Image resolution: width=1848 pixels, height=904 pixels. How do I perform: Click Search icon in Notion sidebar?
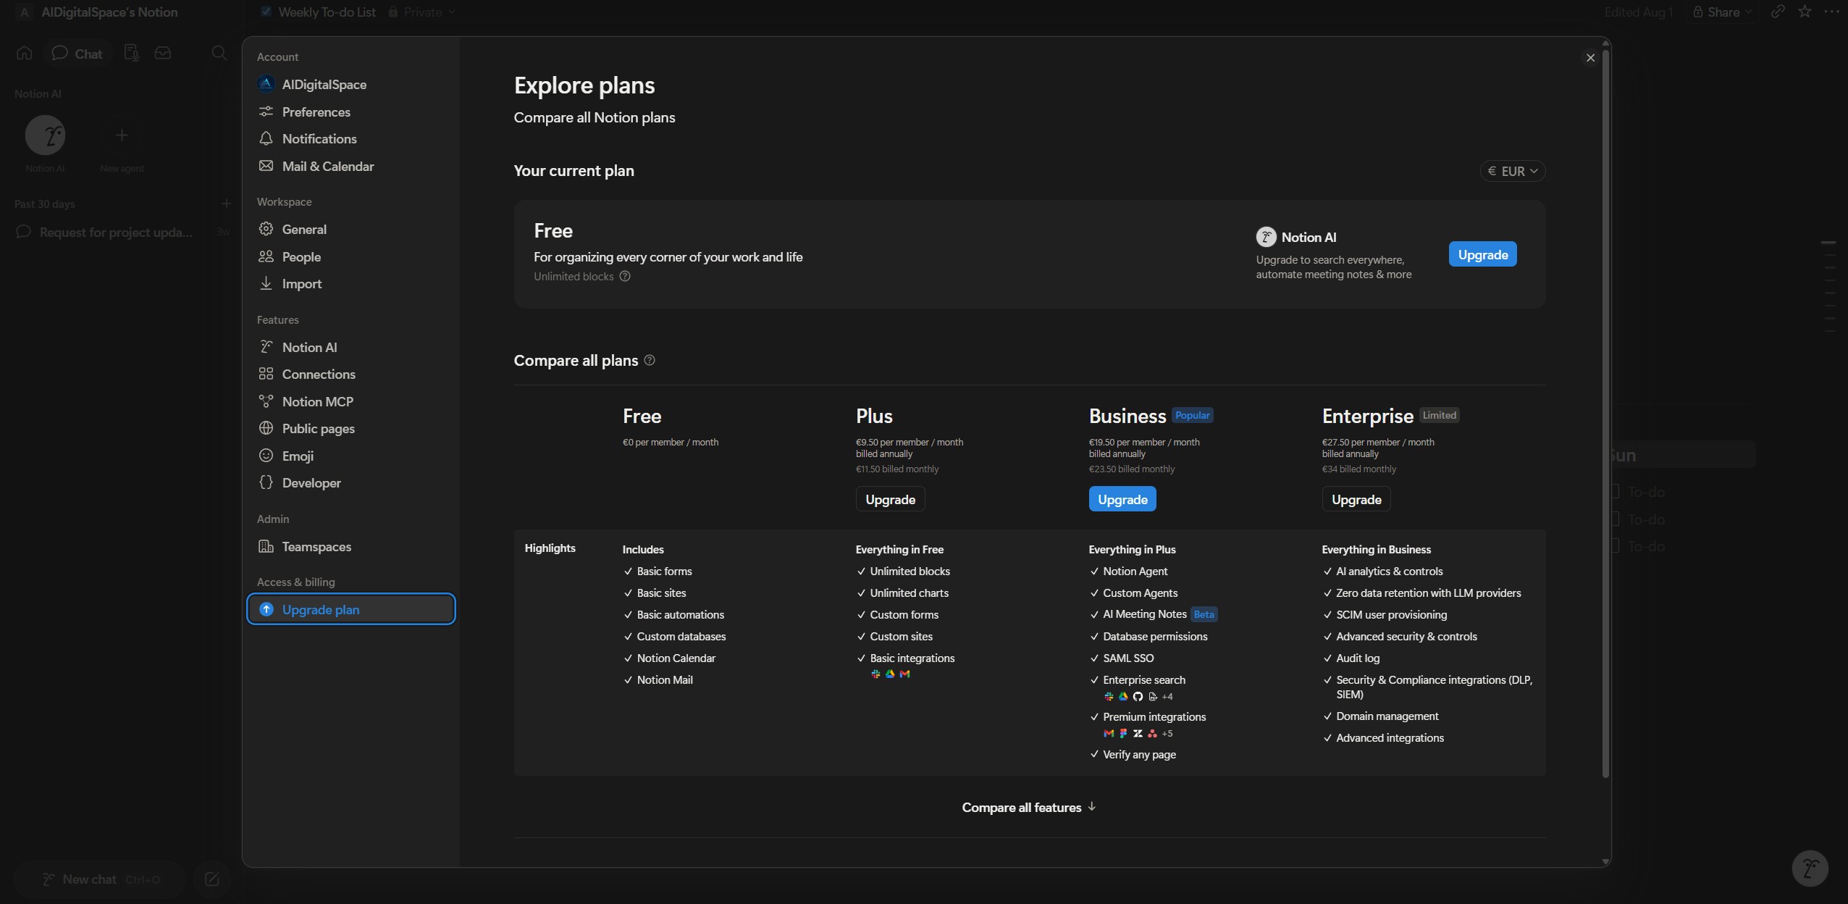click(219, 53)
